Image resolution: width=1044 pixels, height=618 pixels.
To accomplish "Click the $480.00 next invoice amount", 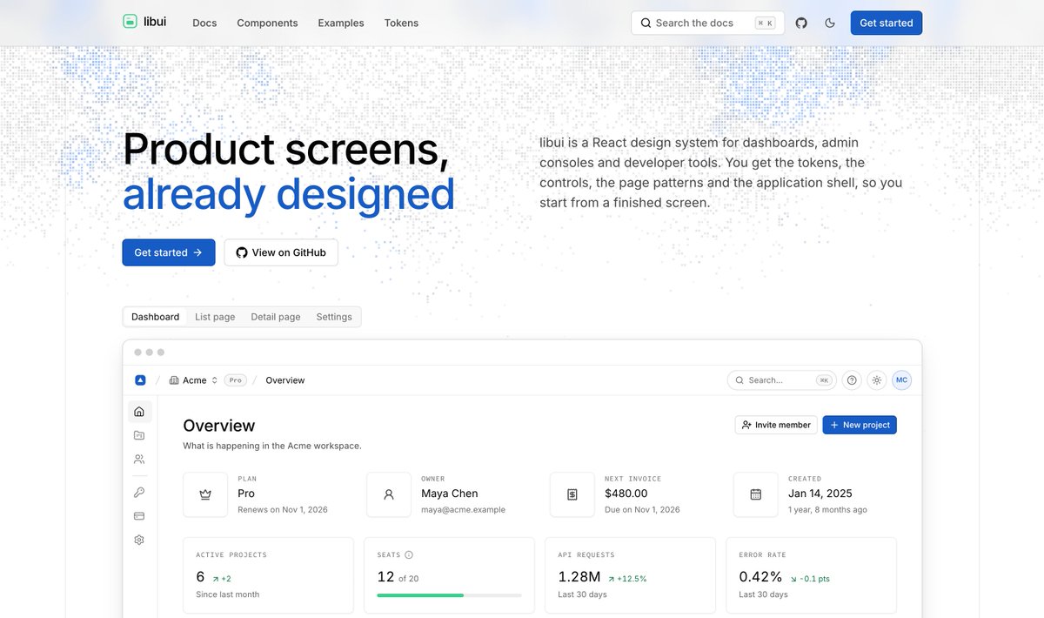I will pos(626,494).
